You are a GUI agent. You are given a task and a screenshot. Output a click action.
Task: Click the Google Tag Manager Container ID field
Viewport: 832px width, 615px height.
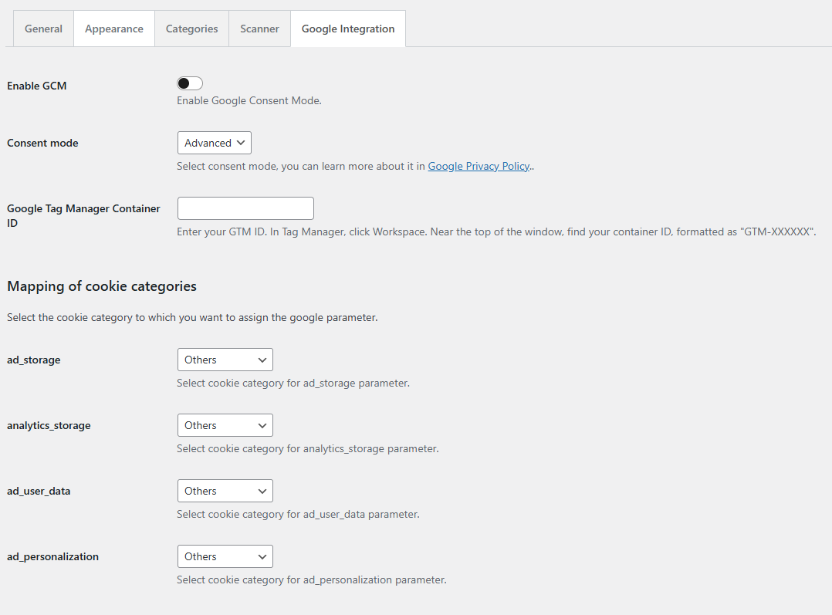tap(245, 208)
